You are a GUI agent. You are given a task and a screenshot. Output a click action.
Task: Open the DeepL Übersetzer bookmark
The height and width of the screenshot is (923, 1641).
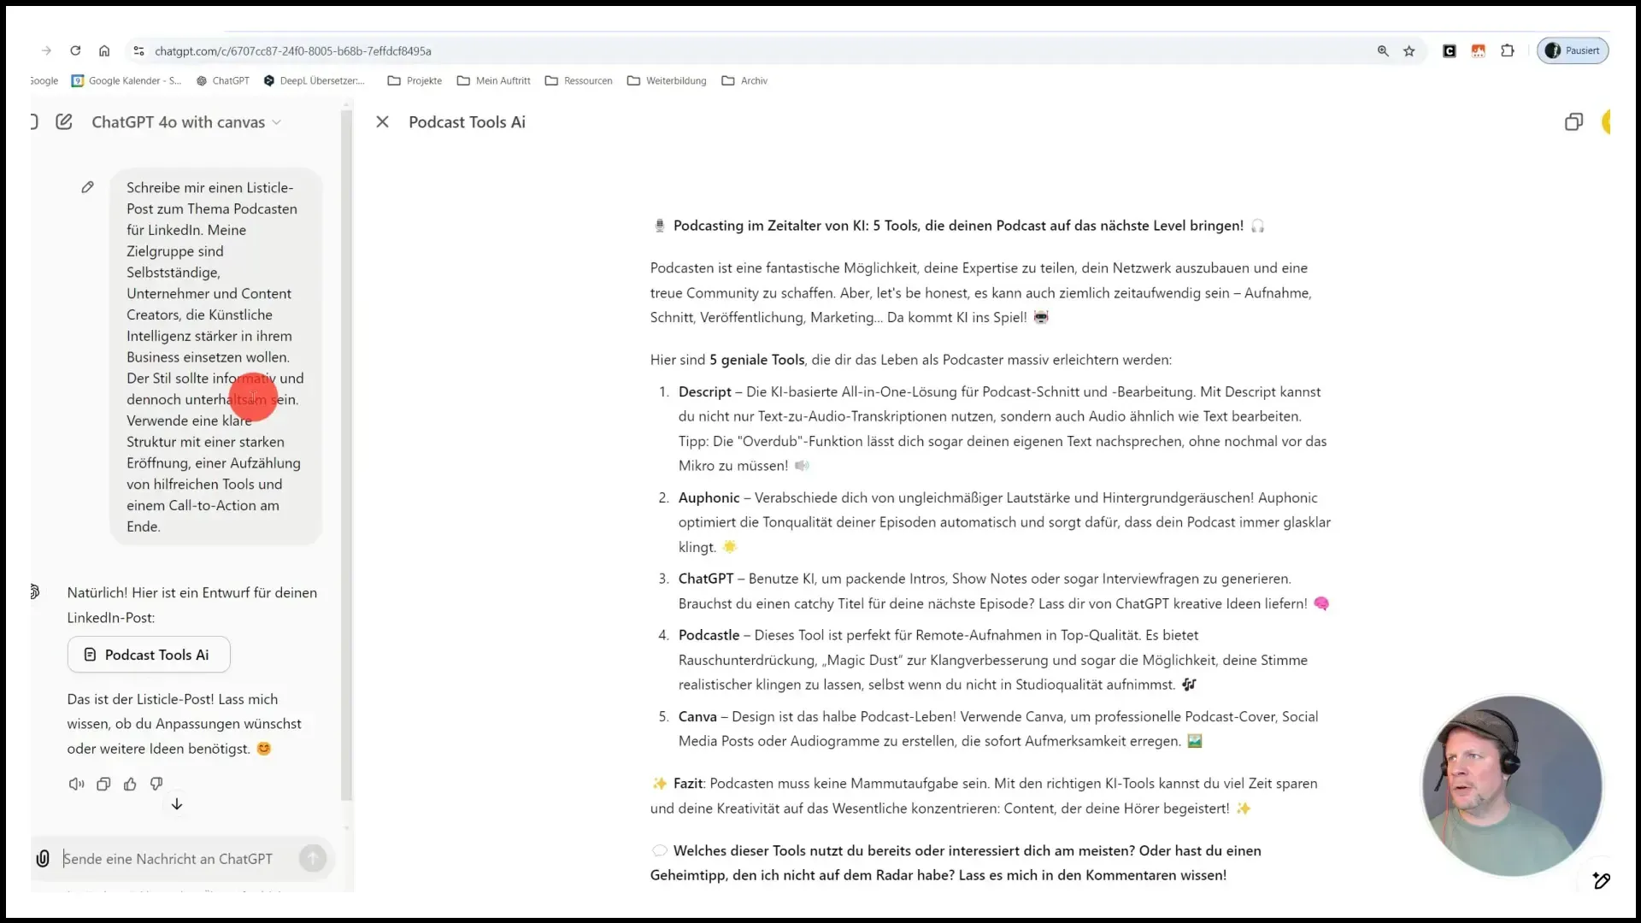tap(314, 80)
